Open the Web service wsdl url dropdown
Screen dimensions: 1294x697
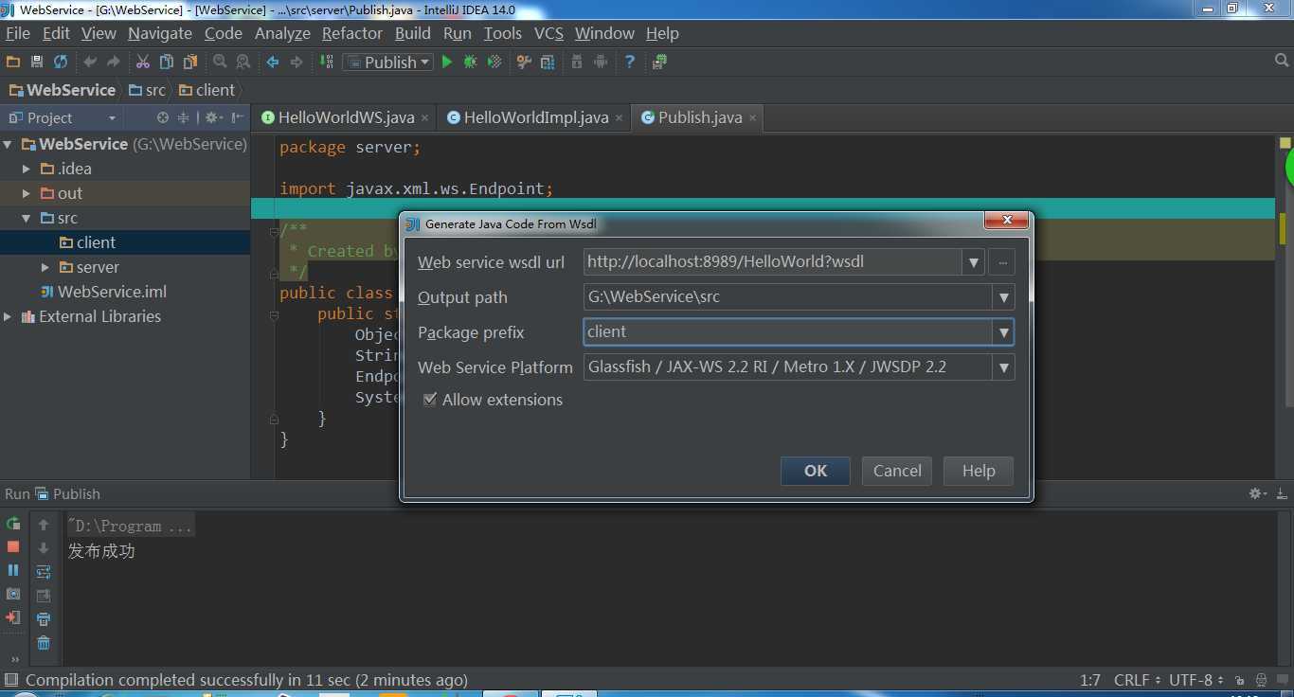(x=973, y=262)
